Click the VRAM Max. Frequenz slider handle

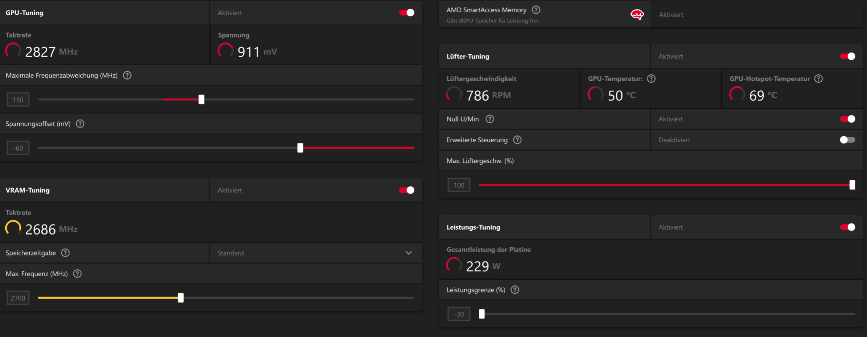tap(181, 298)
